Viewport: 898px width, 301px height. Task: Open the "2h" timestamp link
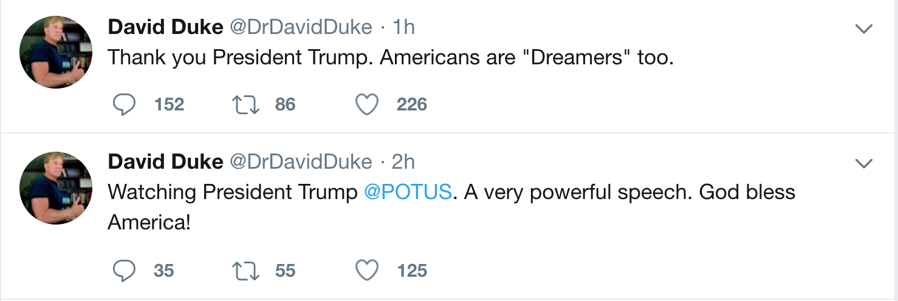[404, 161]
